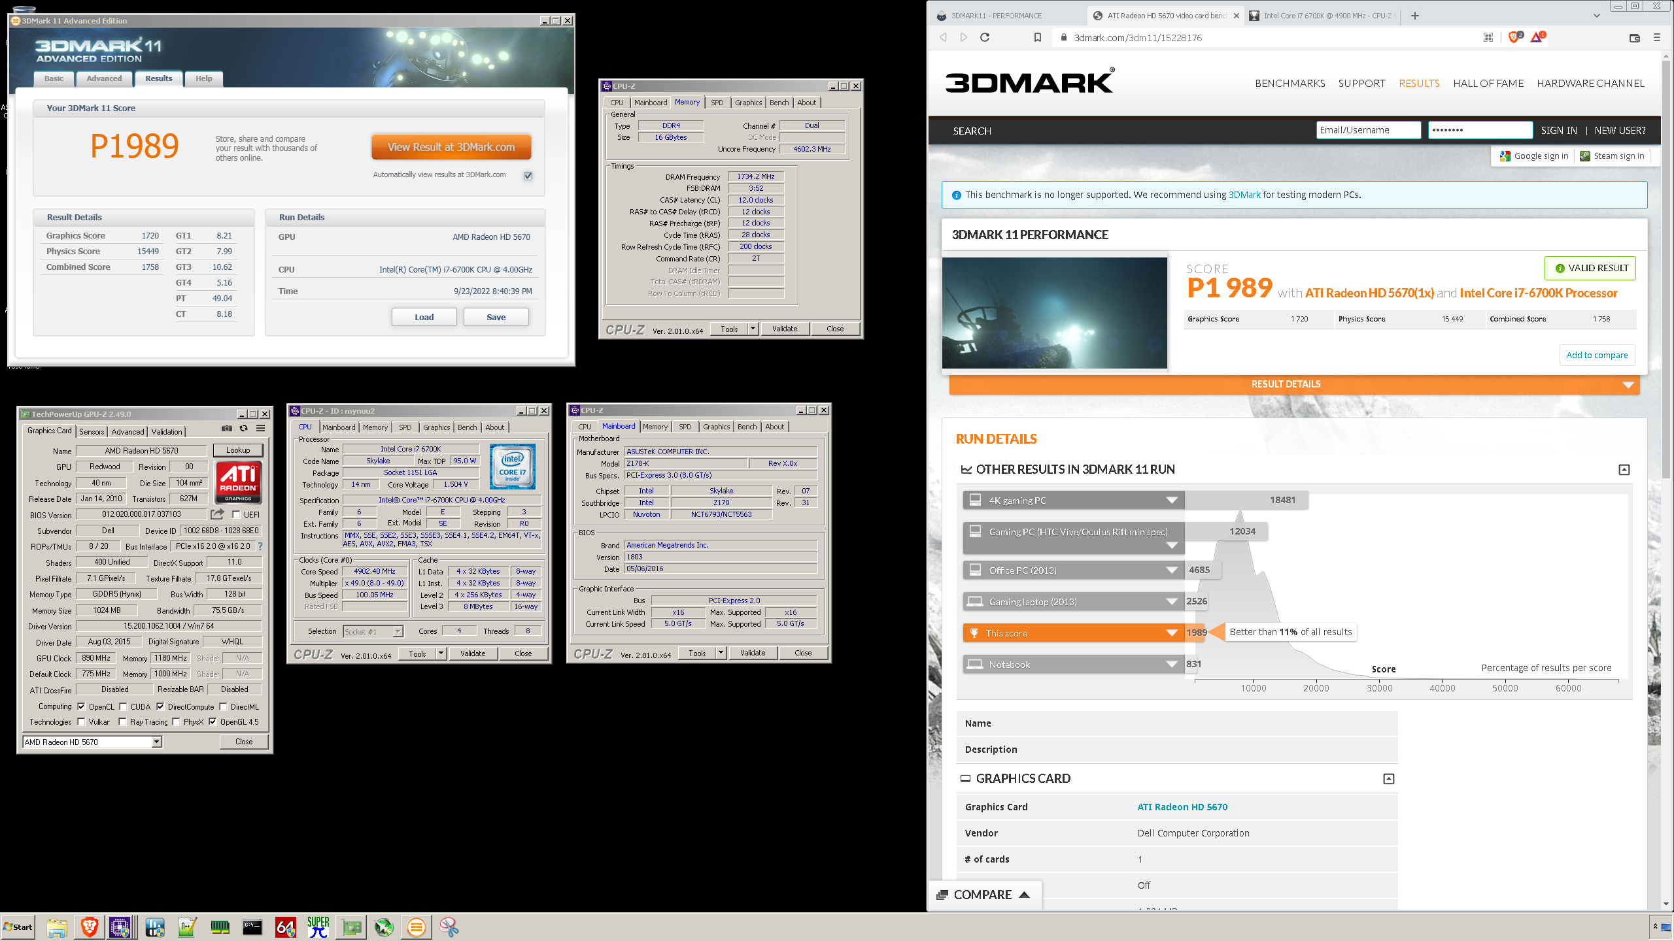The width and height of the screenshot is (1674, 941).
Task: Open the GPU selection dropdown in GPU-Z
Action: click(92, 742)
